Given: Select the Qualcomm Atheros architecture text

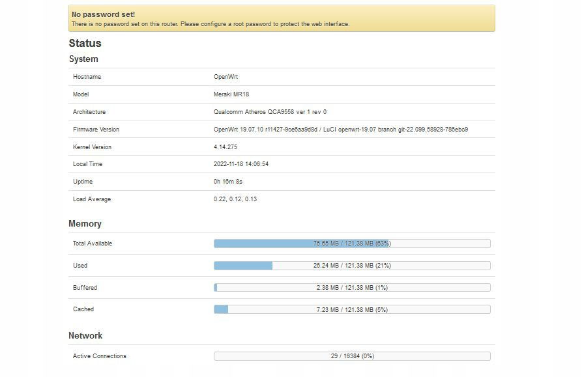Looking at the screenshot, I should pyautogui.click(x=270, y=111).
